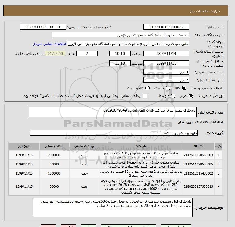235x227 pixels.
Task: Click the response deadline time 10:10
Action: [120, 53]
